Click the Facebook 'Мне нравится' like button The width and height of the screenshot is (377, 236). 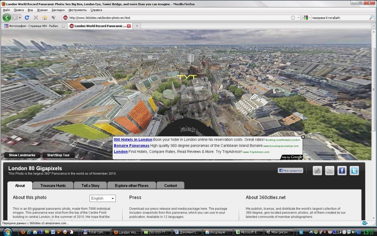pyautogui.click(x=290, y=170)
